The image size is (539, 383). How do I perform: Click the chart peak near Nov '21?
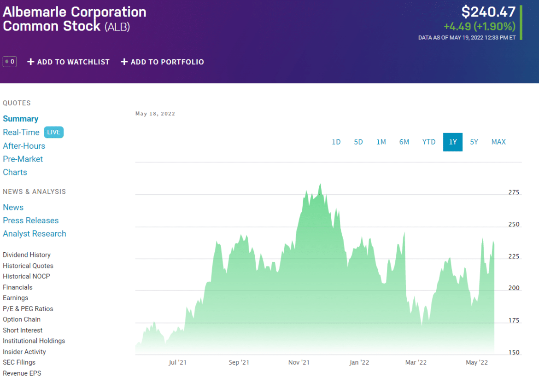320,185
